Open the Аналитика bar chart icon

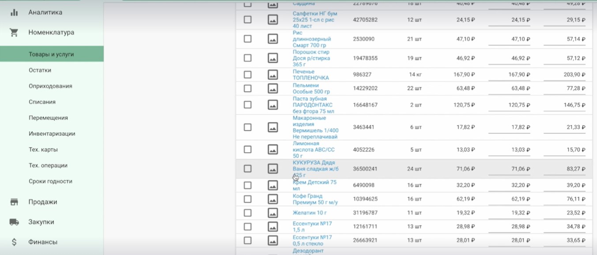click(x=14, y=12)
